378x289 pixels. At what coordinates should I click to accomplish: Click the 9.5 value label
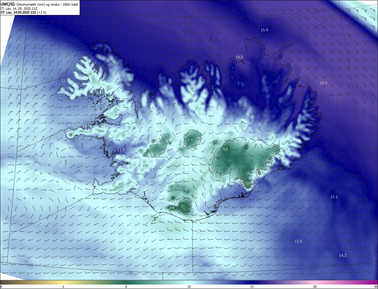pyautogui.click(x=34, y=176)
